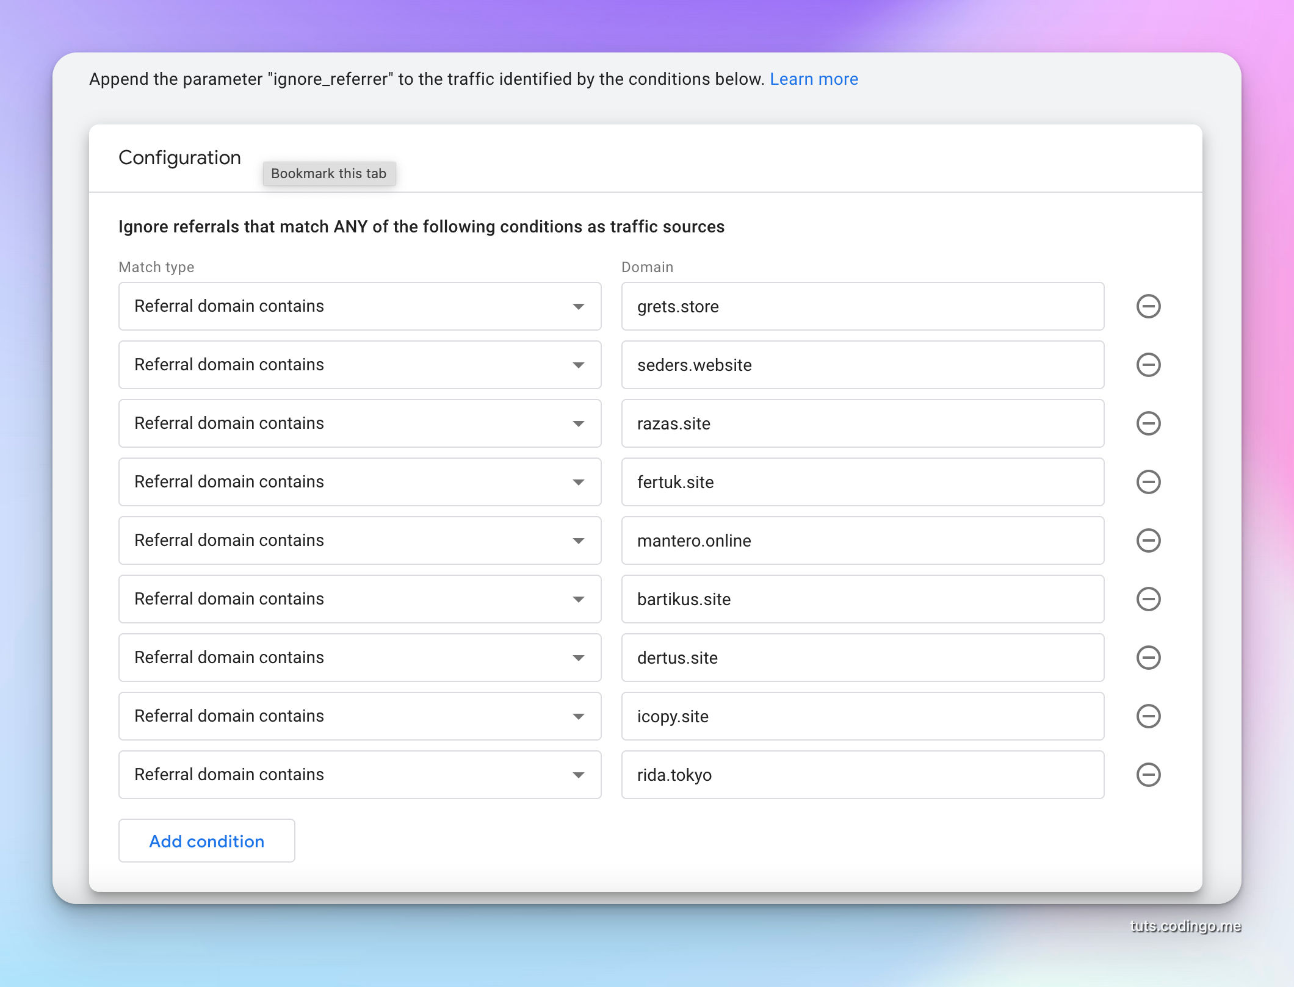Remove the mantero.online condition
Screen dimensions: 1294x987
[x=1148, y=540]
